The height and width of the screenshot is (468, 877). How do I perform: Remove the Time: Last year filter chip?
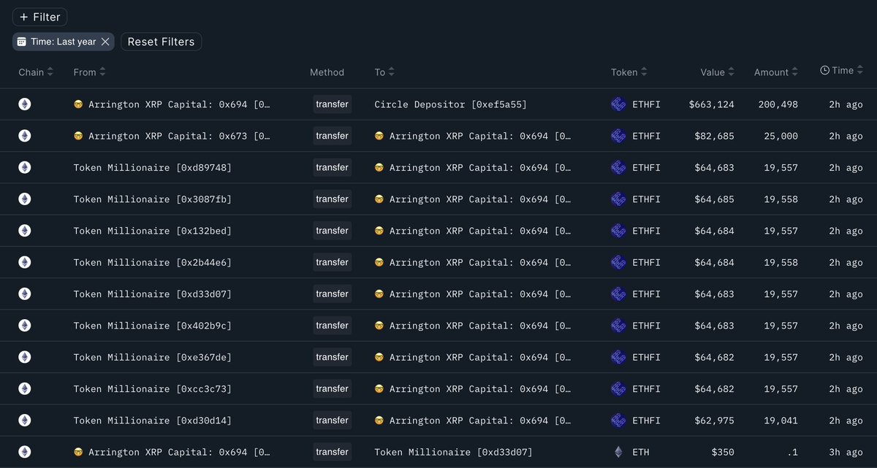click(x=105, y=42)
